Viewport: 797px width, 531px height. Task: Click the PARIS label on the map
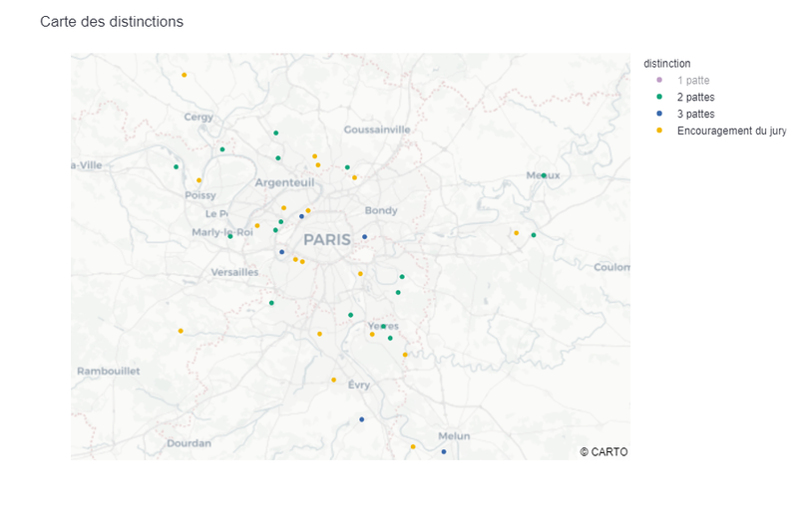coord(327,240)
